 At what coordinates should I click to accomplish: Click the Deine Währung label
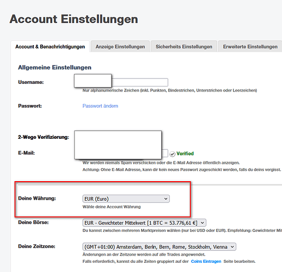(37, 198)
